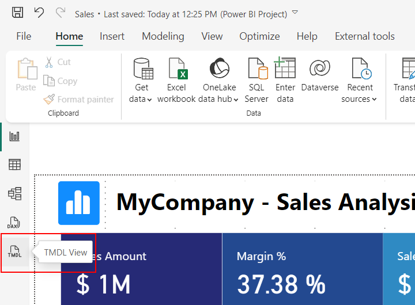Select the Margin % card visual
This screenshot has height=305, width=415.
tap(302, 269)
